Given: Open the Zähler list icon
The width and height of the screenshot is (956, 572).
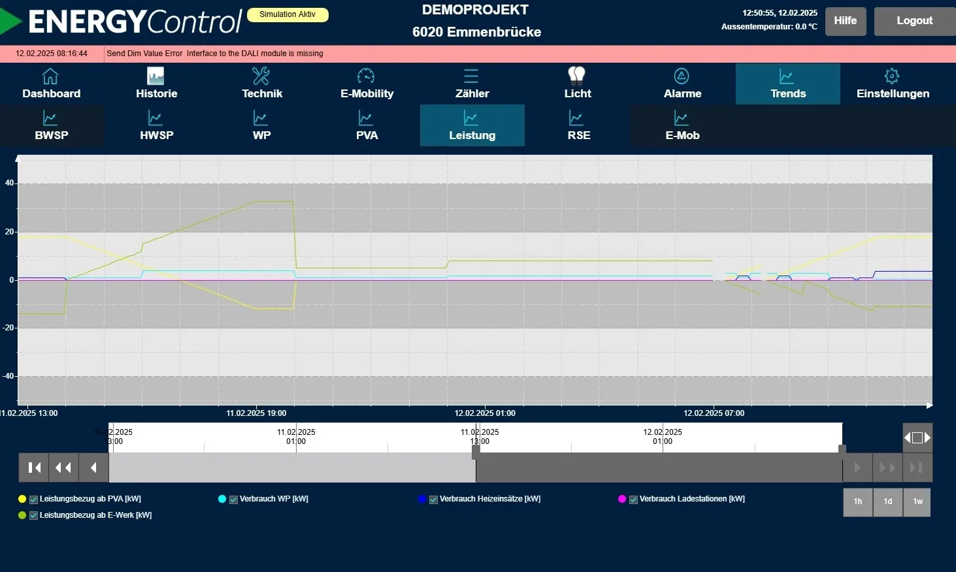Looking at the screenshot, I should [x=471, y=76].
